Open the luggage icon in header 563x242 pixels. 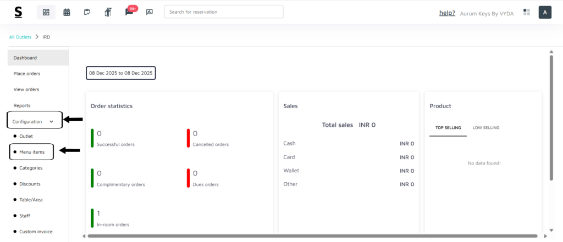(108, 12)
